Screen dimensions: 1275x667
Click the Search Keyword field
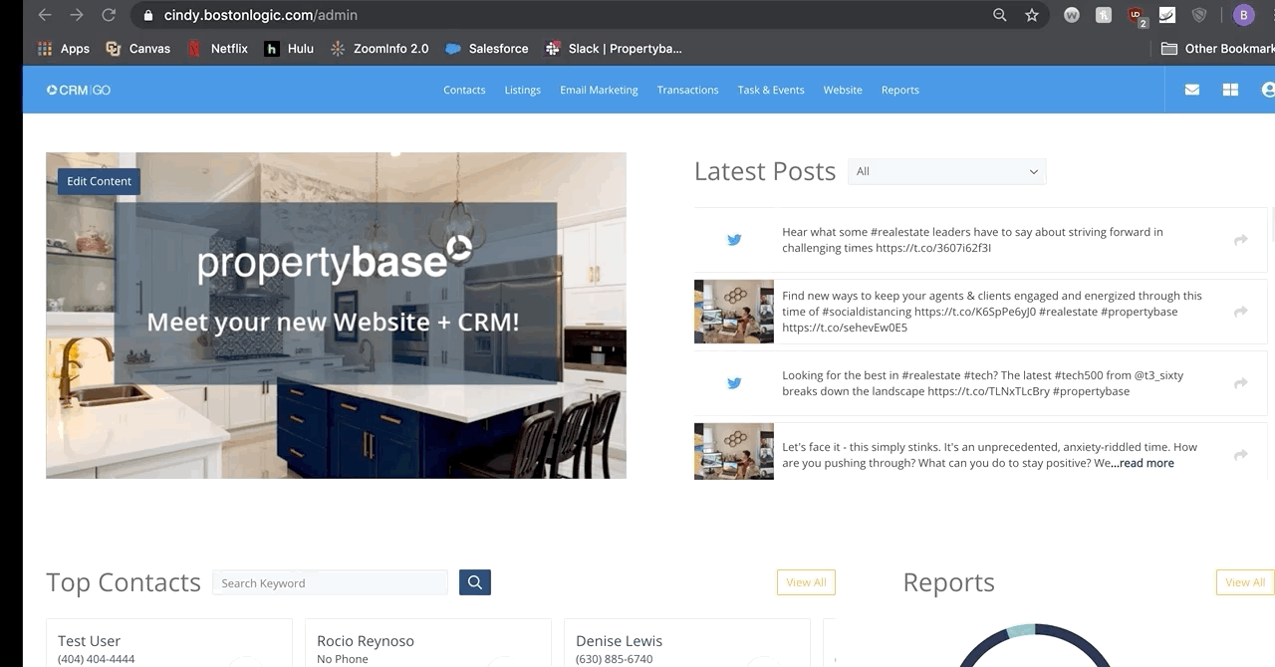coord(331,582)
